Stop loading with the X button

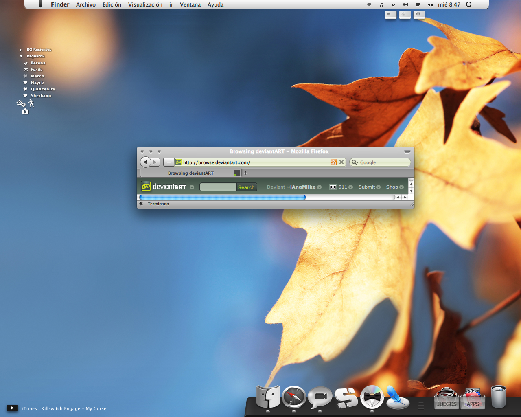click(x=341, y=162)
